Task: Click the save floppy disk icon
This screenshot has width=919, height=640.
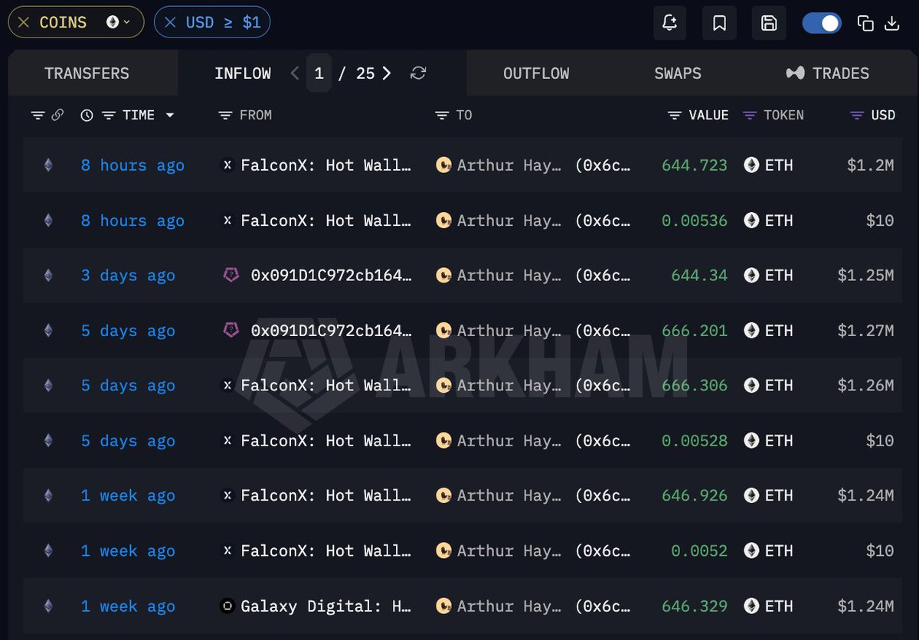Action: [769, 23]
